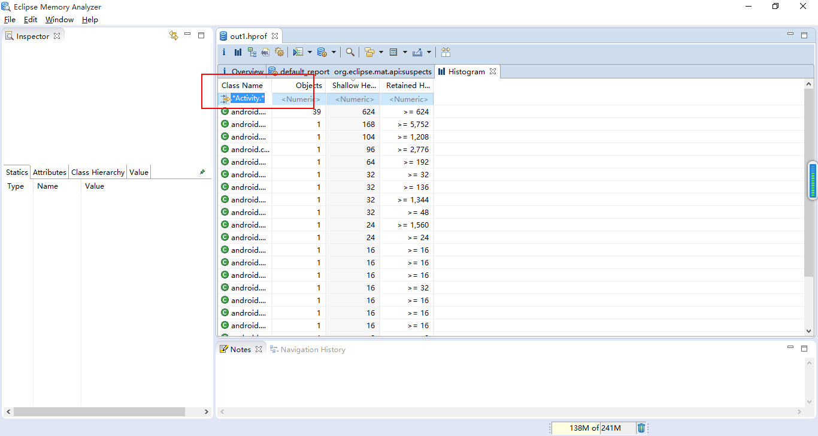Switch to the Class Hierarchy tab
Image resolution: width=818 pixels, height=436 pixels.
[x=98, y=172]
